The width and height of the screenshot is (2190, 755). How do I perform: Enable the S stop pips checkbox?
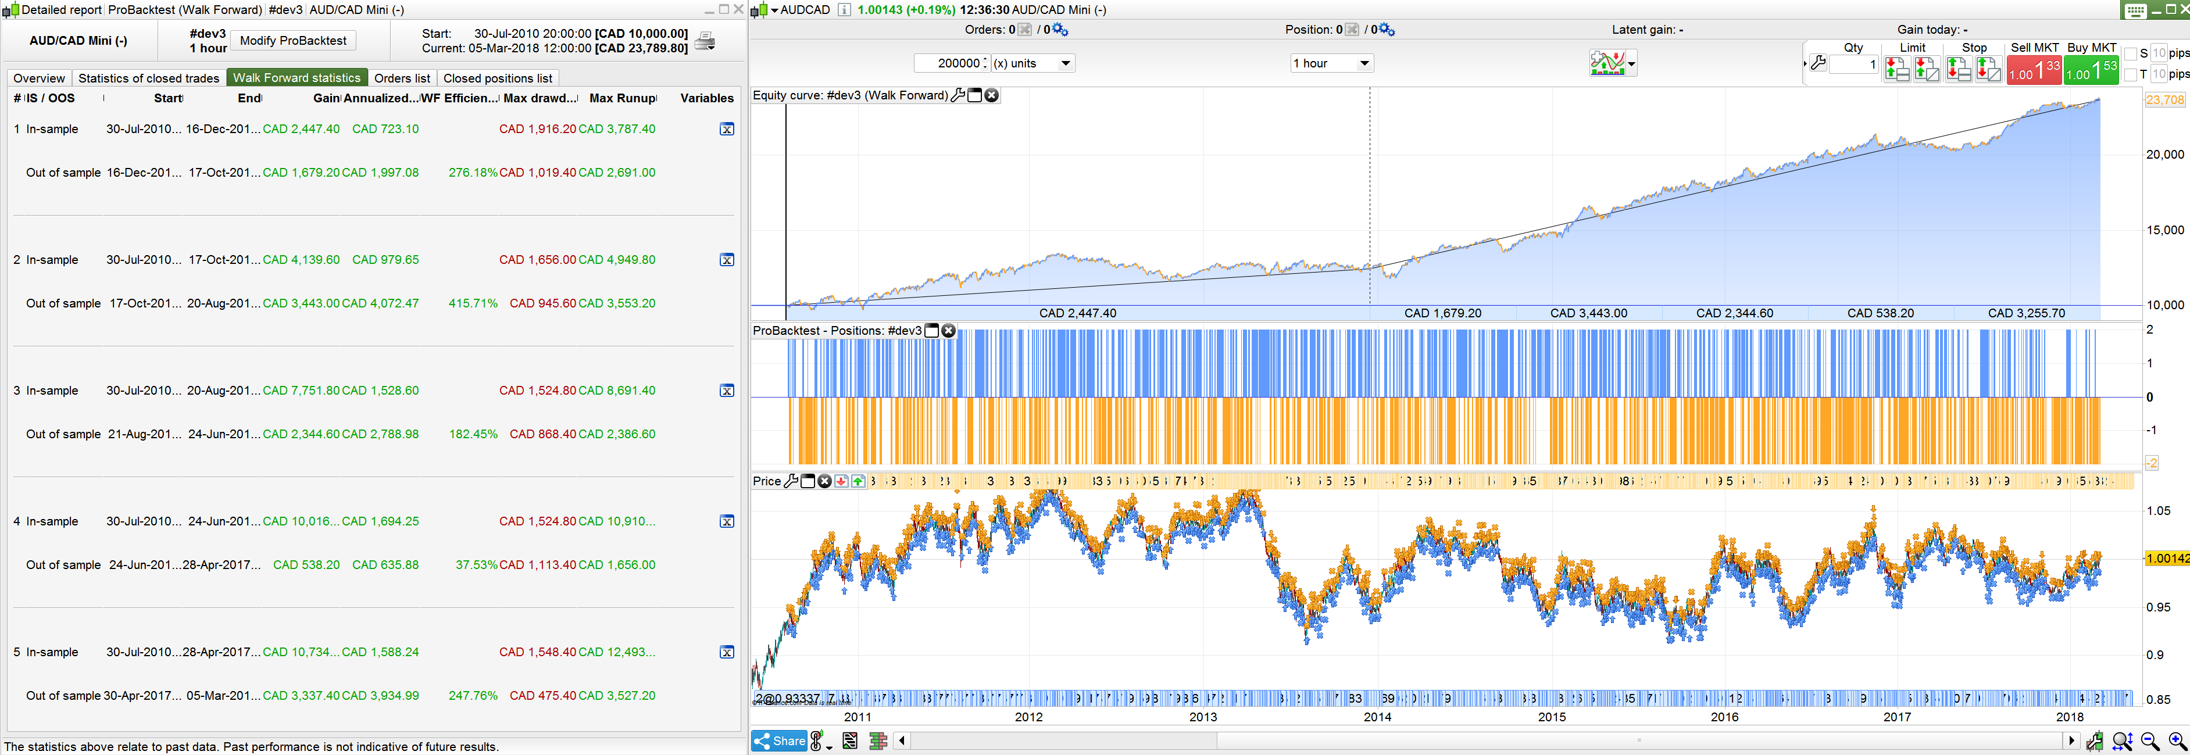2131,53
